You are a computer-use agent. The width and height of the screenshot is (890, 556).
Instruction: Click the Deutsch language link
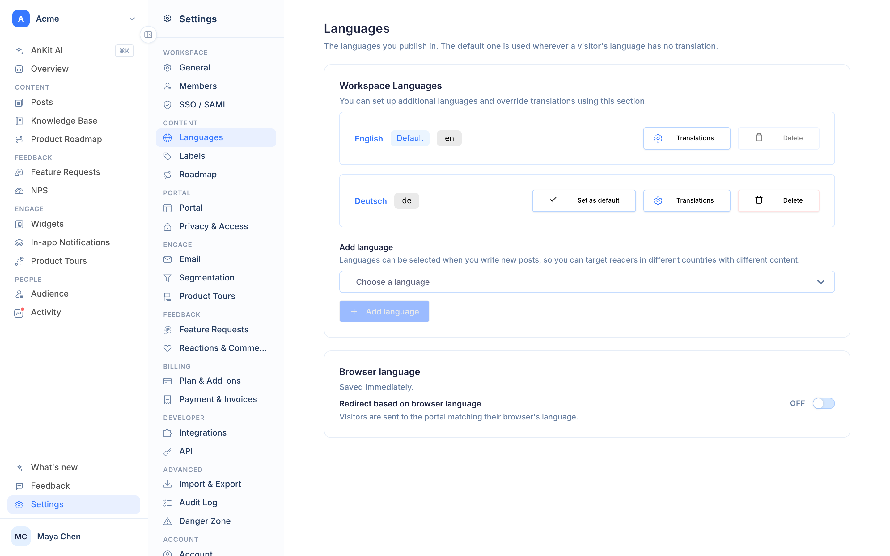coord(370,201)
